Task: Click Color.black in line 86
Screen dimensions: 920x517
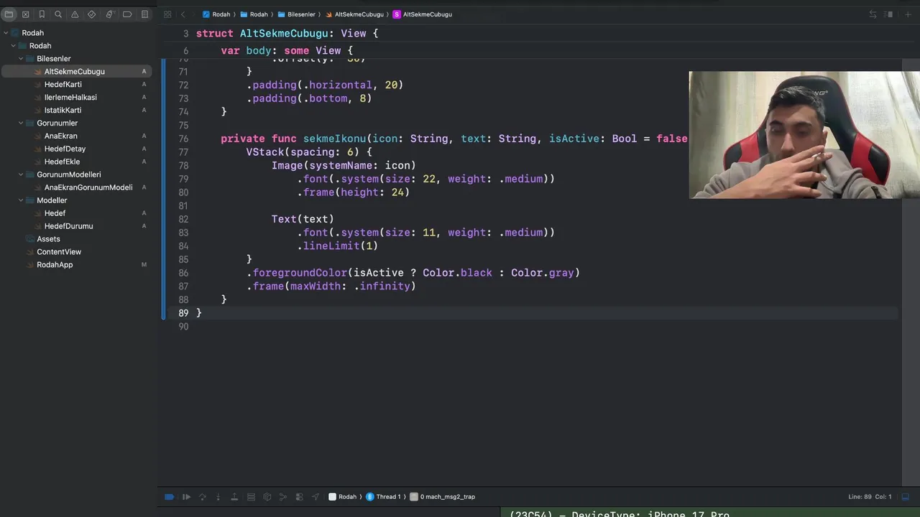Action: pyautogui.click(x=458, y=273)
